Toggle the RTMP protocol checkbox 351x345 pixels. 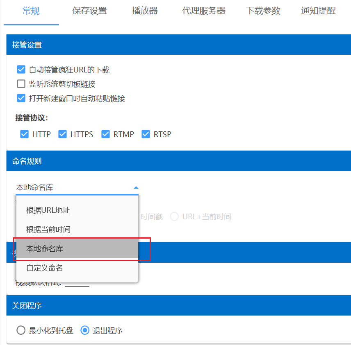click(x=105, y=134)
